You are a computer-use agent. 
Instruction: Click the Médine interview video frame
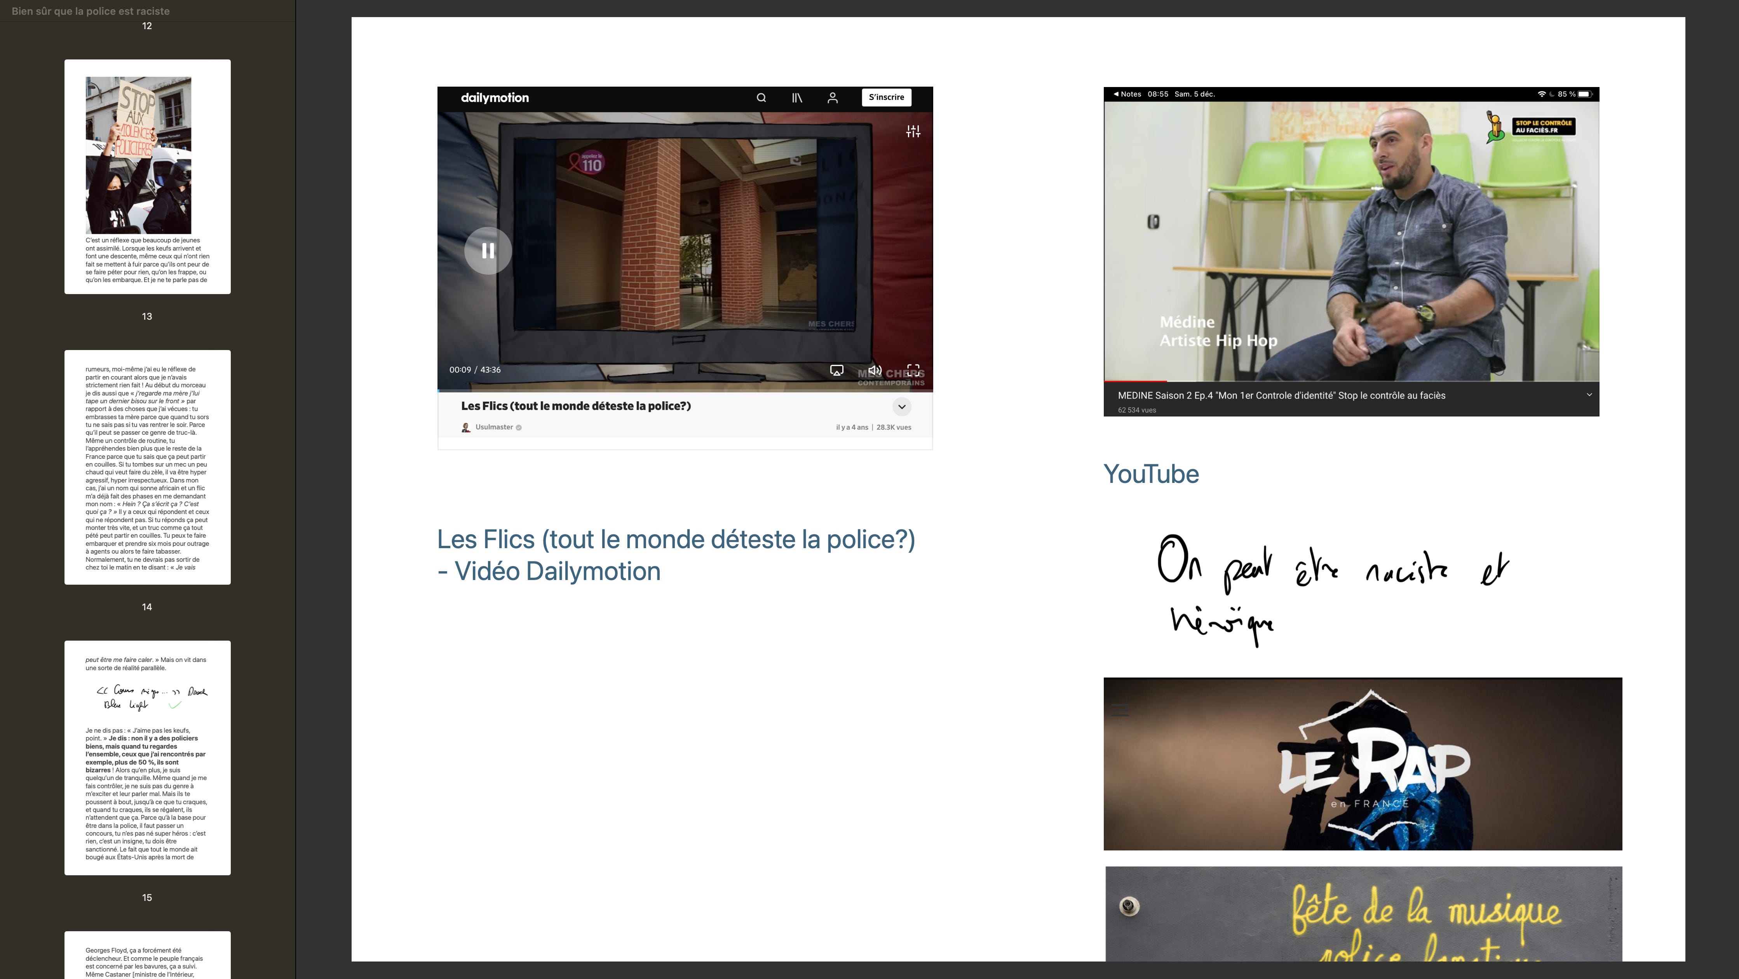pyautogui.click(x=1352, y=241)
